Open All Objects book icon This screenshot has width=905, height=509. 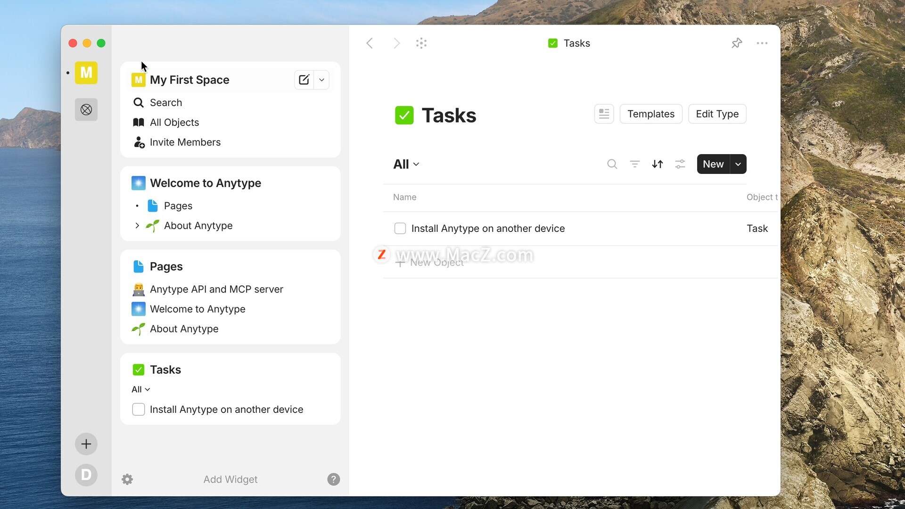(x=138, y=123)
